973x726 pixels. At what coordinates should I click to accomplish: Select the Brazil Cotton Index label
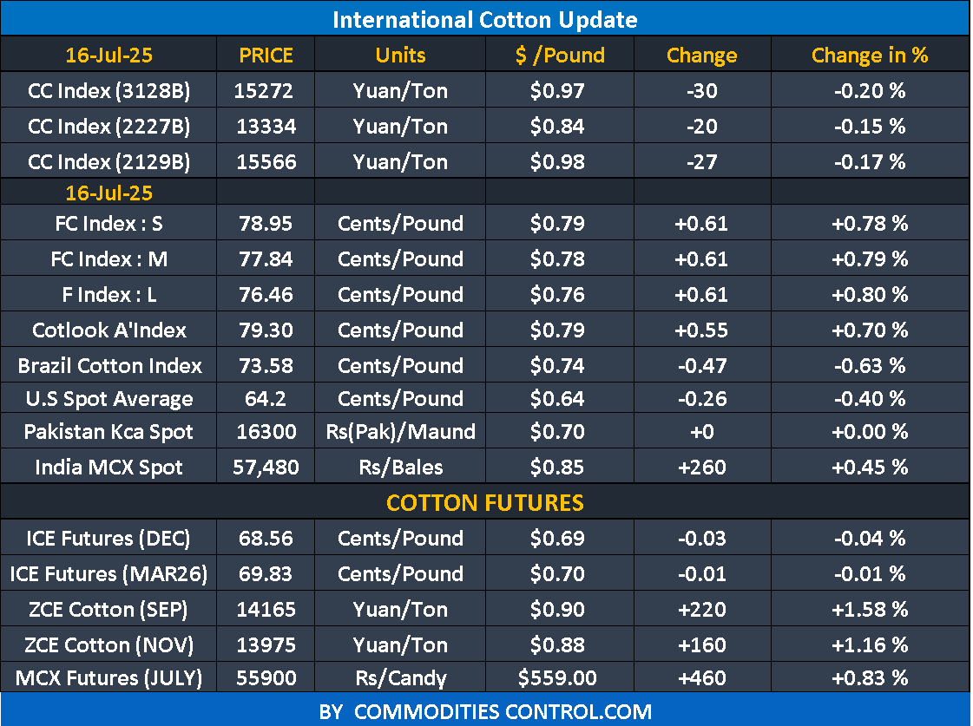(x=109, y=365)
